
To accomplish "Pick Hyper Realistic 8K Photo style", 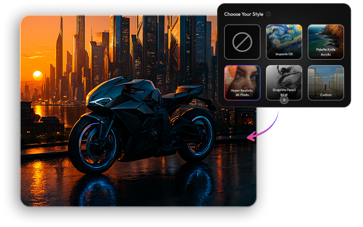I will (242, 83).
